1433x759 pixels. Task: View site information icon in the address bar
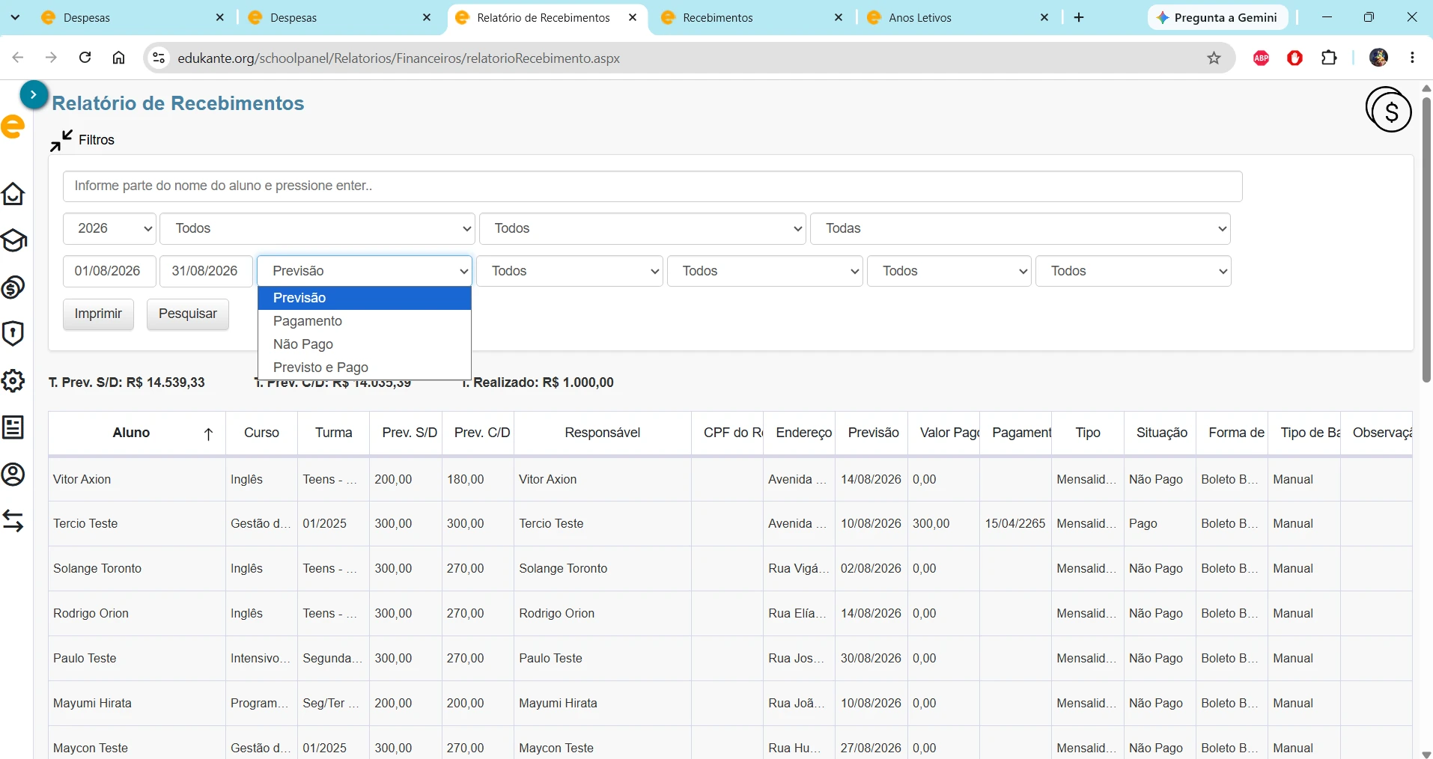point(159,58)
